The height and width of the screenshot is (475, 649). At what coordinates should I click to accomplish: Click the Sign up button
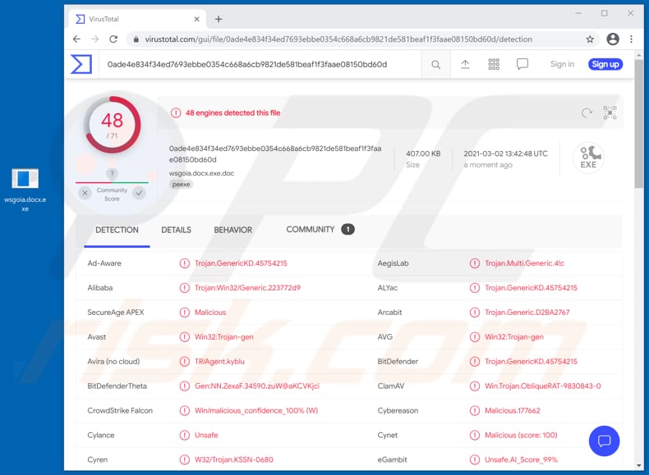605,64
